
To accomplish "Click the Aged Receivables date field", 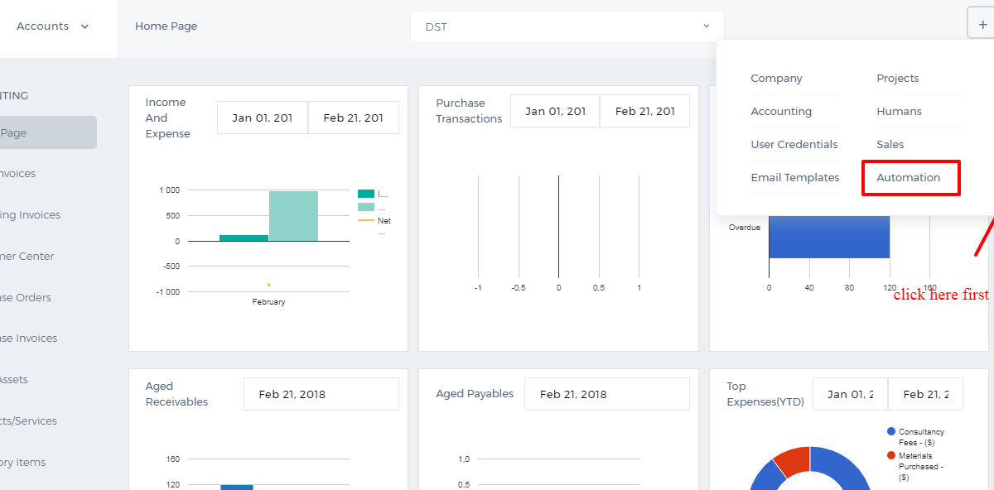I will pos(321,394).
